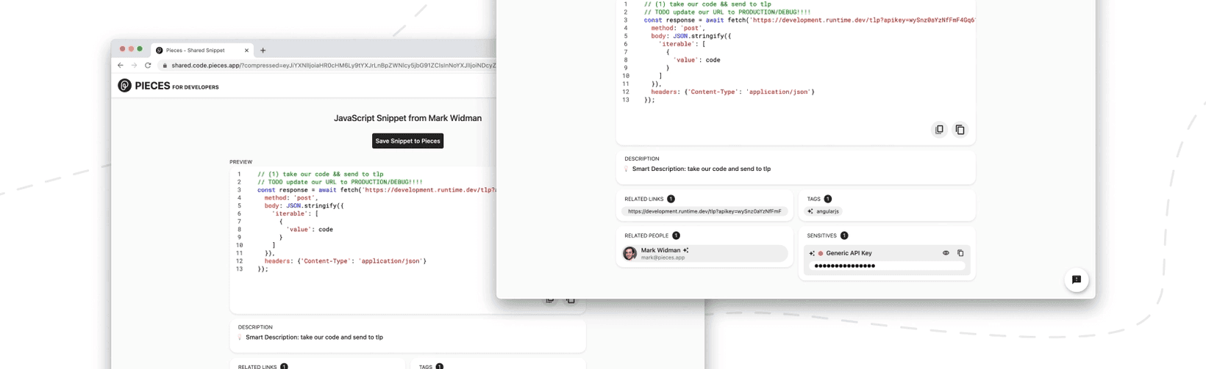Viewport: 1206px width, 369px height.
Task: Select the angularjs tag chip
Action: pos(824,211)
